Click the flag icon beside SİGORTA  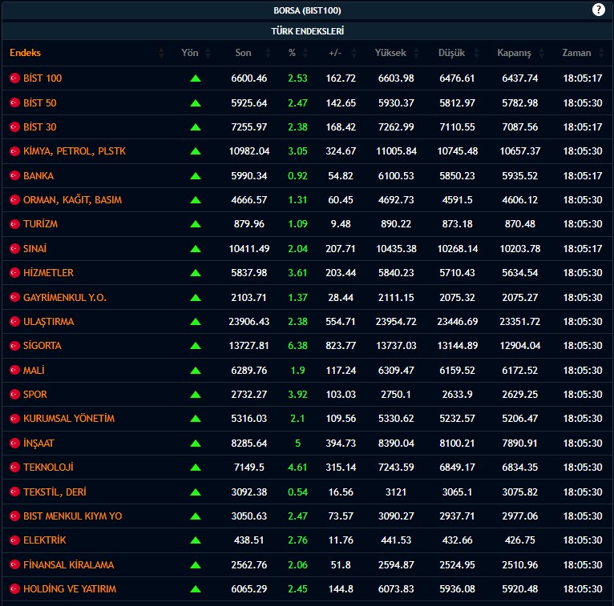(14, 346)
